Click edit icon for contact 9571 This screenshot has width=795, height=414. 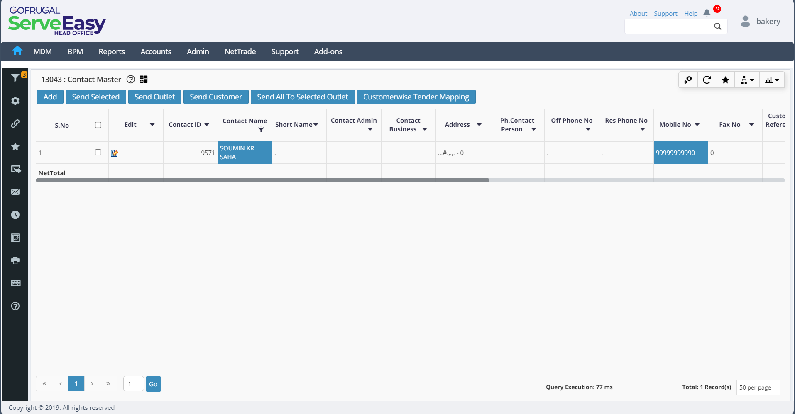click(x=114, y=153)
